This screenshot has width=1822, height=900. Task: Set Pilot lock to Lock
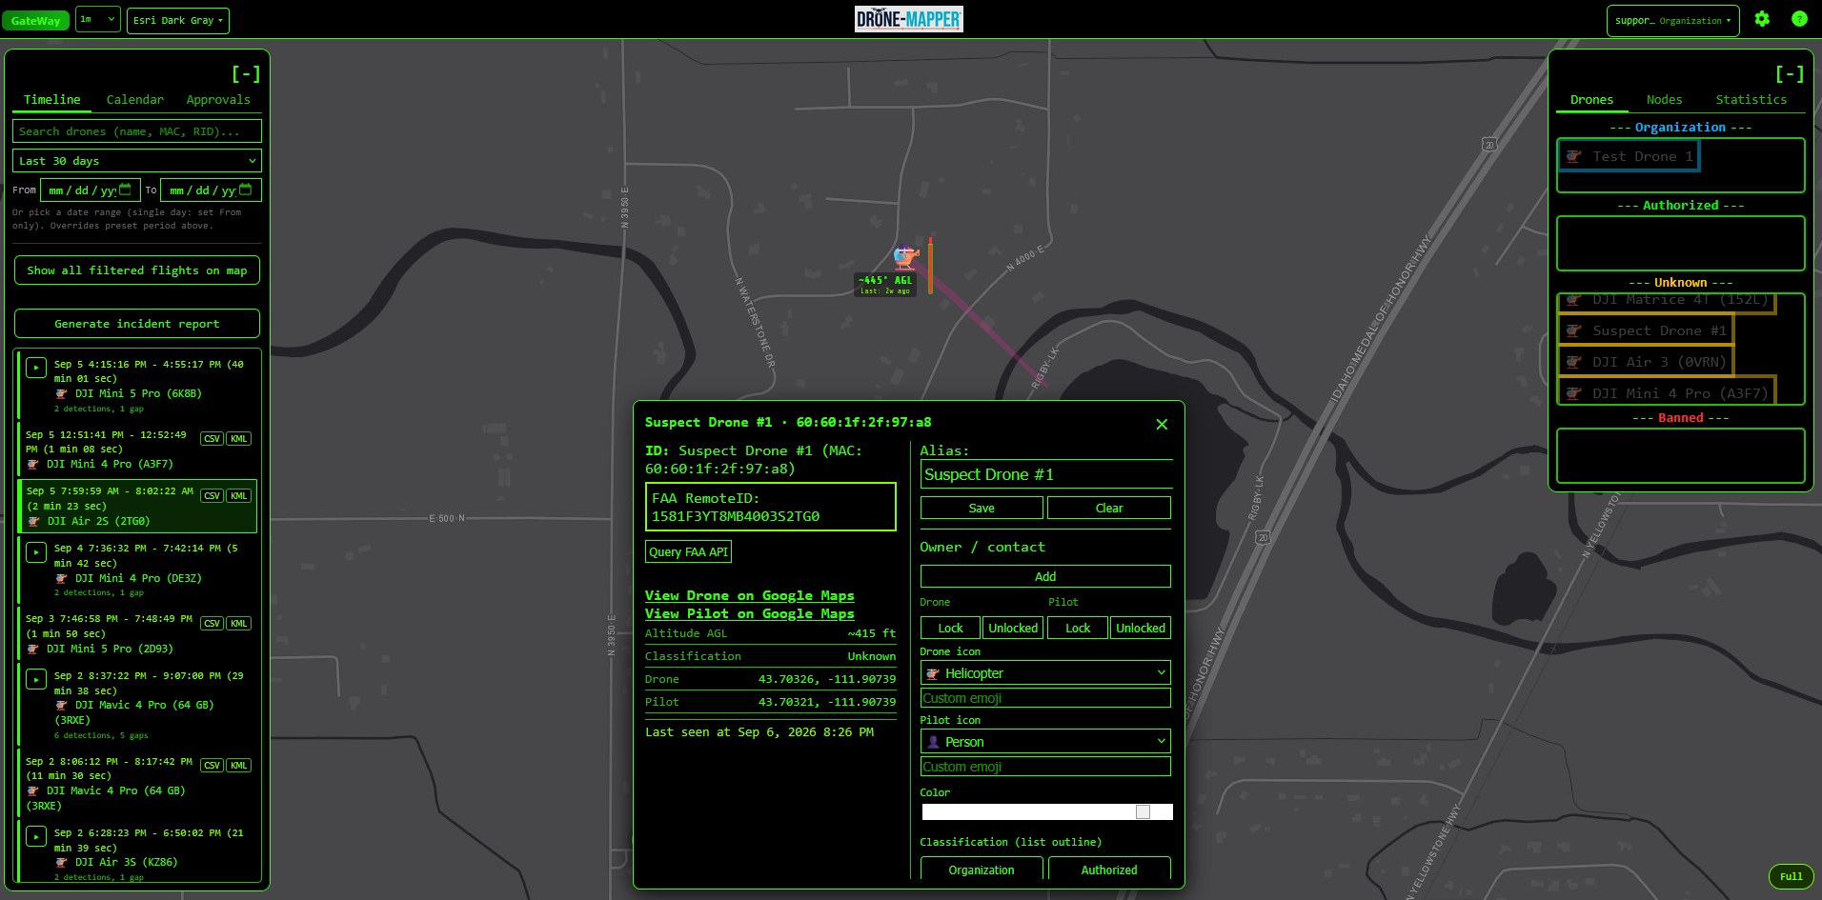[1078, 629]
